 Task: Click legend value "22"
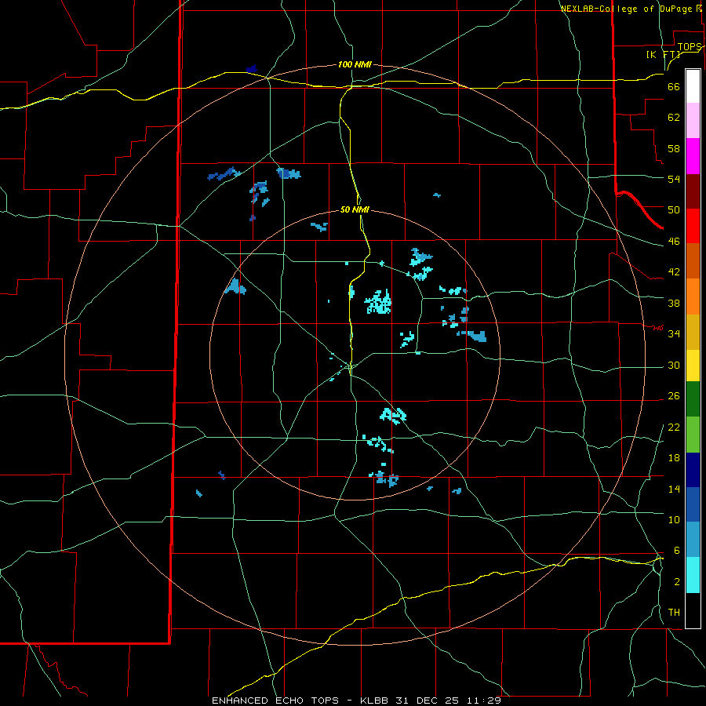[674, 427]
